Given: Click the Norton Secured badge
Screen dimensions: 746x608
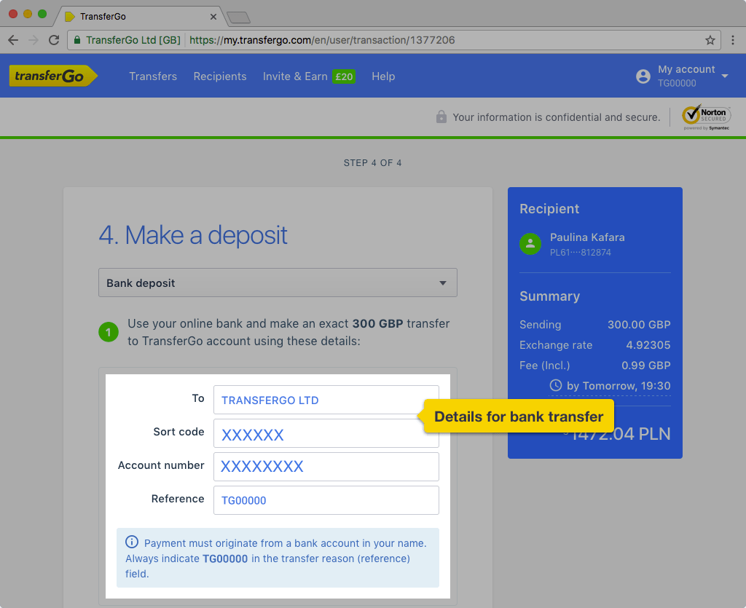Looking at the screenshot, I should click(705, 117).
